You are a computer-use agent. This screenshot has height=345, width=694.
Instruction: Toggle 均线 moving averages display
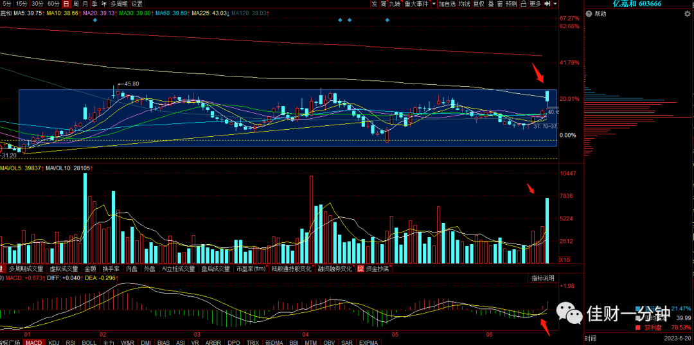tap(464, 4)
